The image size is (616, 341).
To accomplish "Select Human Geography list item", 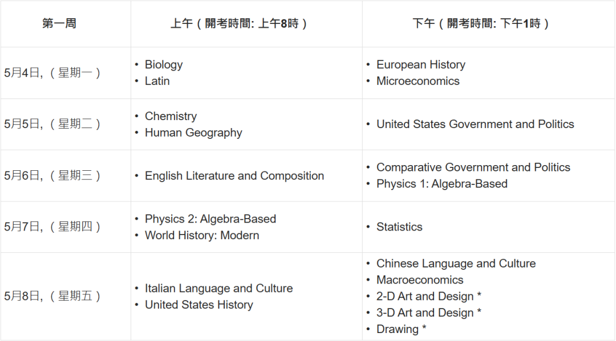I will coord(193,133).
